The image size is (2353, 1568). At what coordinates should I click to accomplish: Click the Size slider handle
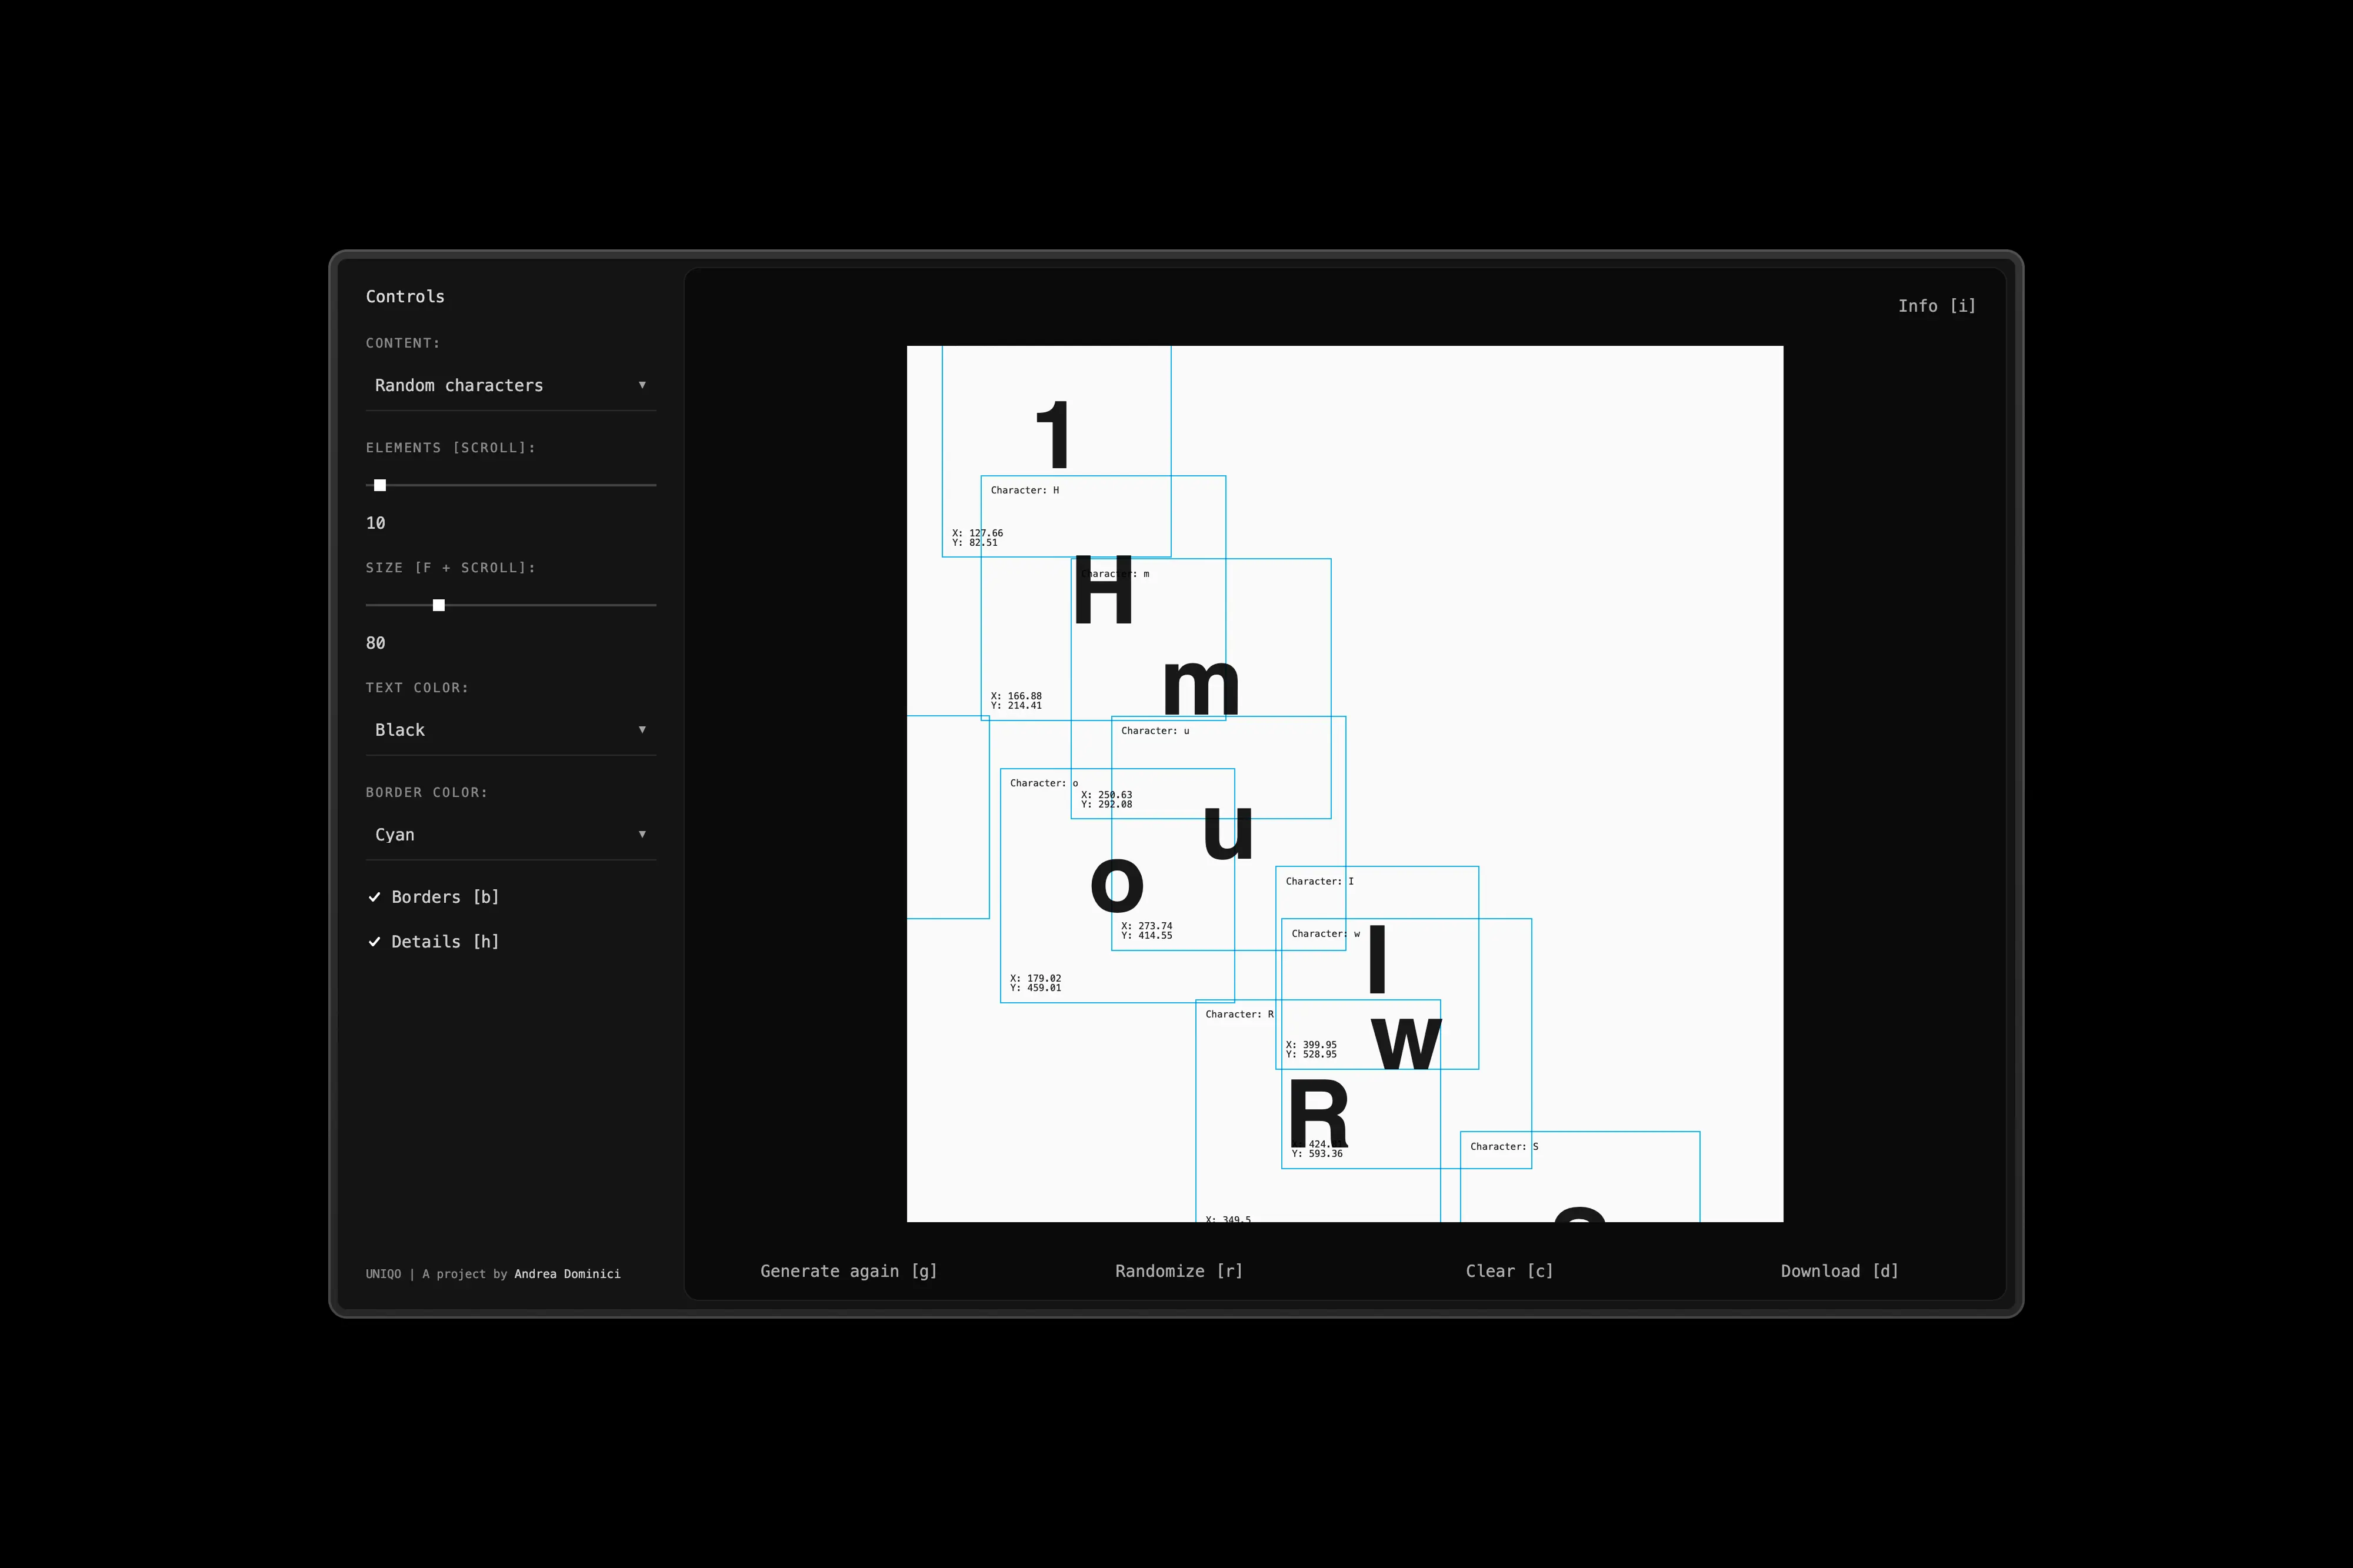[438, 605]
